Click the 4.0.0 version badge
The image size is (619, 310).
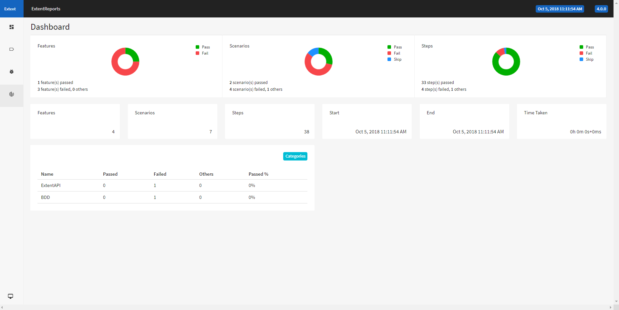click(x=601, y=9)
